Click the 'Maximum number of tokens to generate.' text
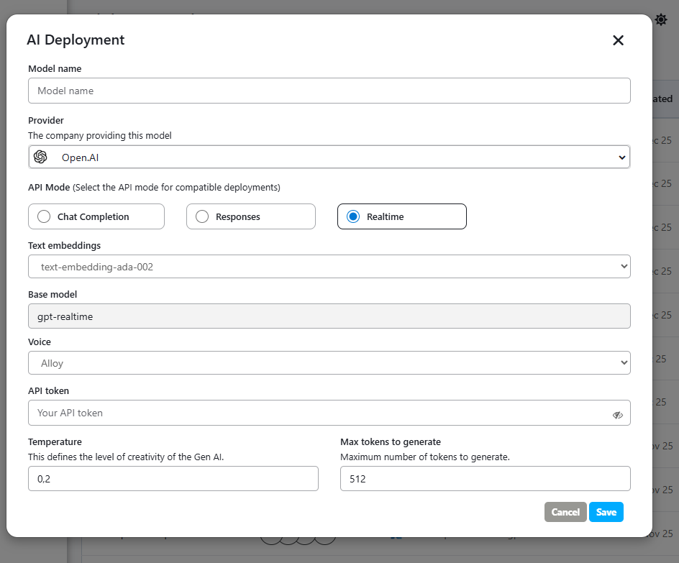Screen dimensions: 679x563 pyautogui.click(x=425, y=457)
